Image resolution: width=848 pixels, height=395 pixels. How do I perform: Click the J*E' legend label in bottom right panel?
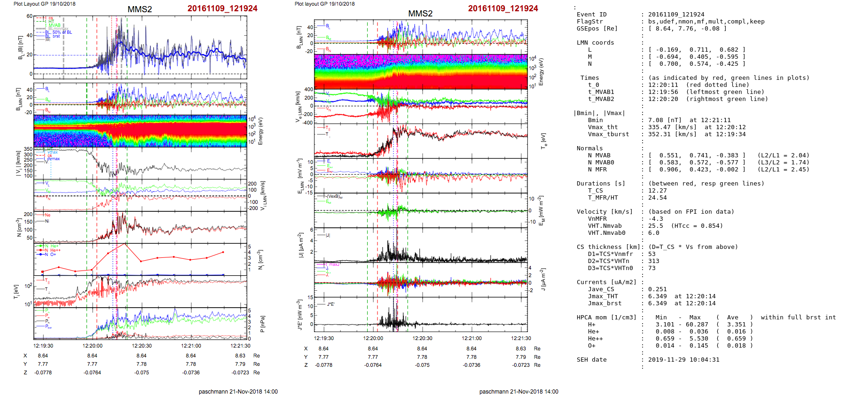click(x=330, y=304)
